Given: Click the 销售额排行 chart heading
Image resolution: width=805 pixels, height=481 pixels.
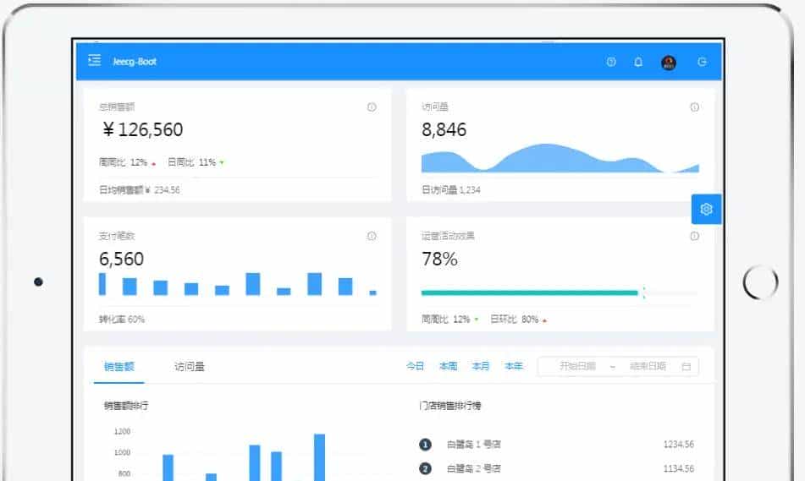Looking at the screenshot, I should (x=126, y=406).
